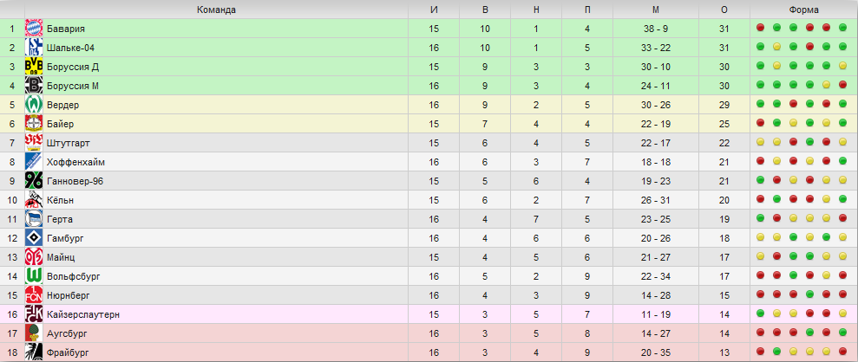Screen dimensions: 858x362
Task: Open the Фрайбург team link
Action: (x=68, y=352)
